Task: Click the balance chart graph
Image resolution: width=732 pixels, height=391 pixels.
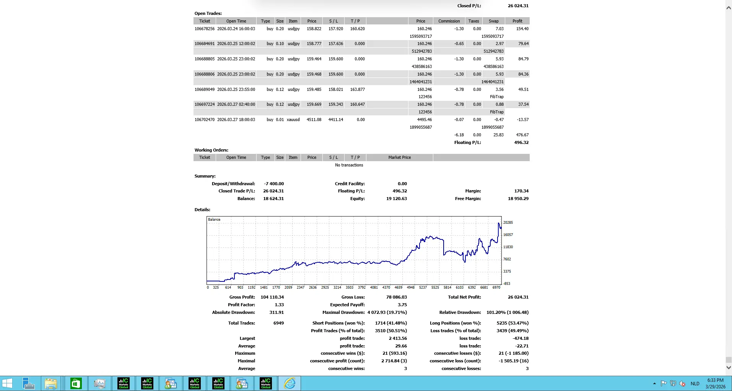Action: tap(354, 250)
